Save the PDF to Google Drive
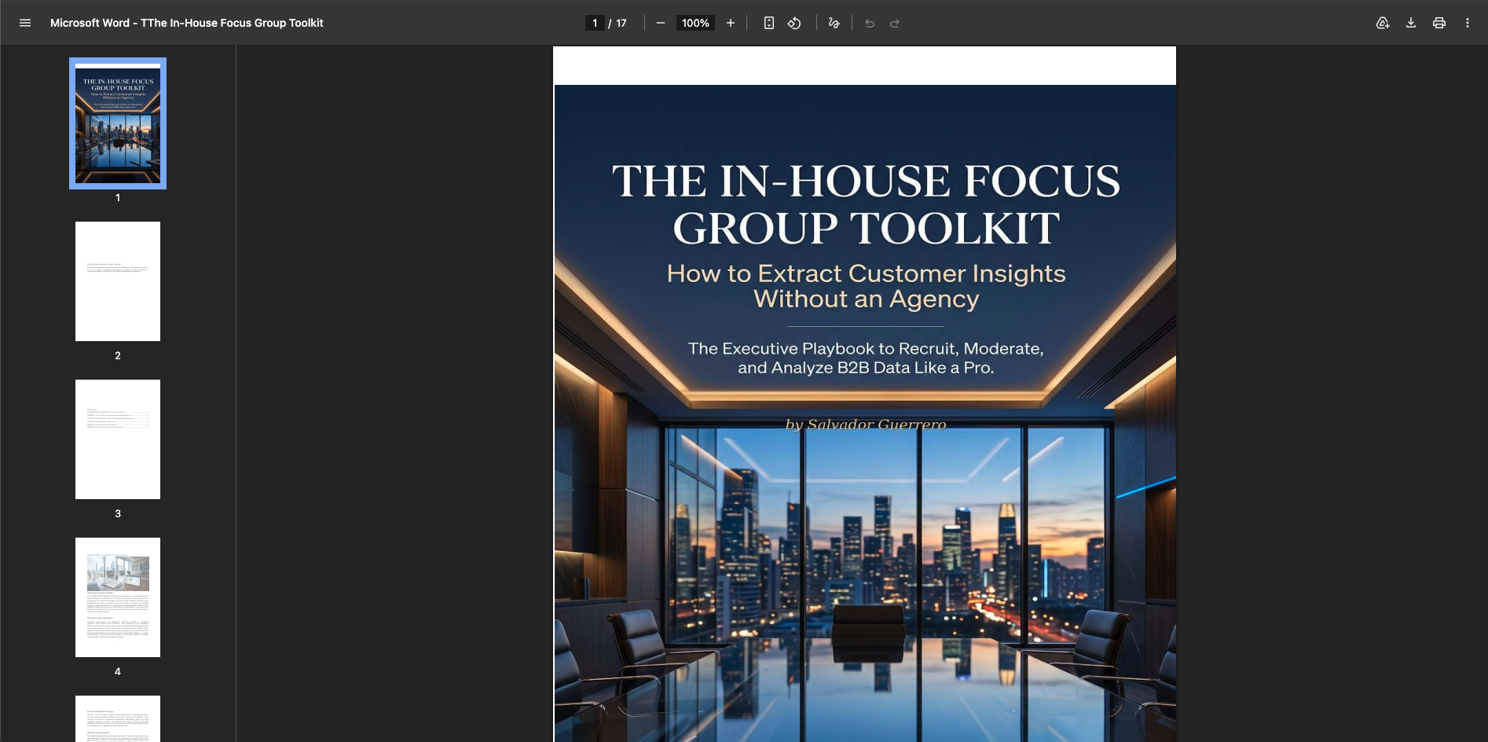 pos(1383,23)
